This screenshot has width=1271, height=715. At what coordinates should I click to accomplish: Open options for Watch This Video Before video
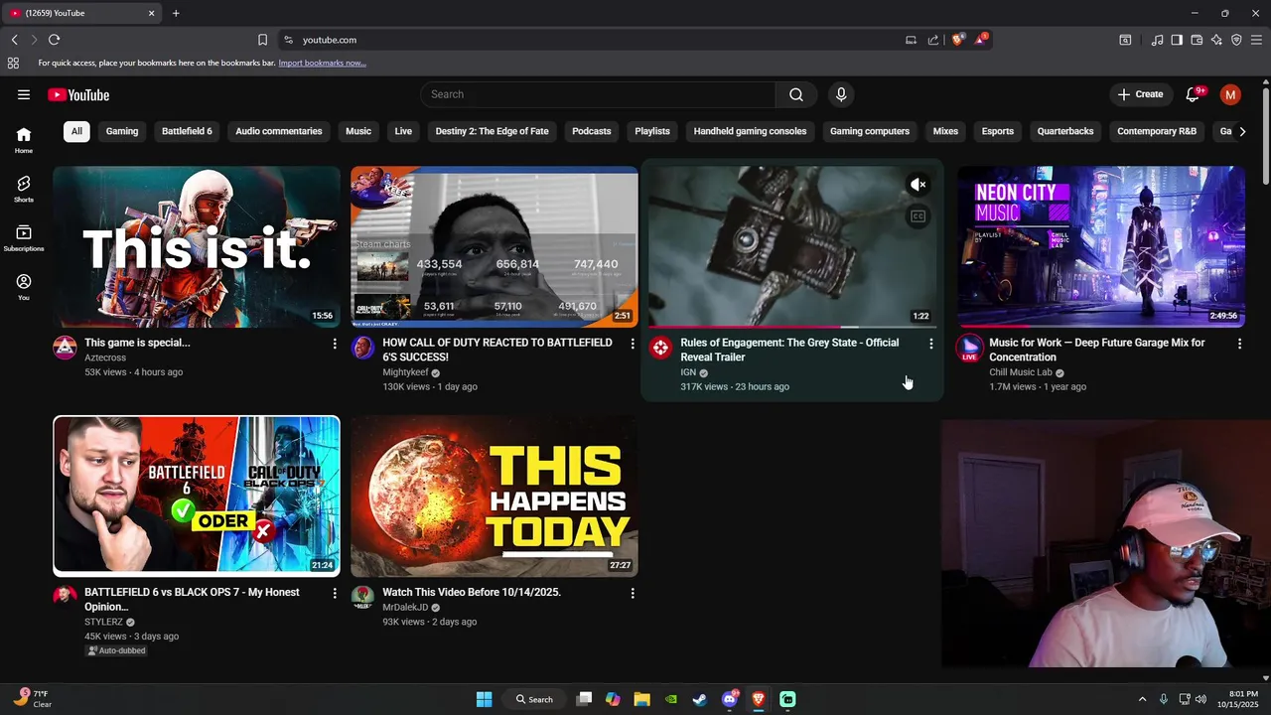tap(633, 593)
